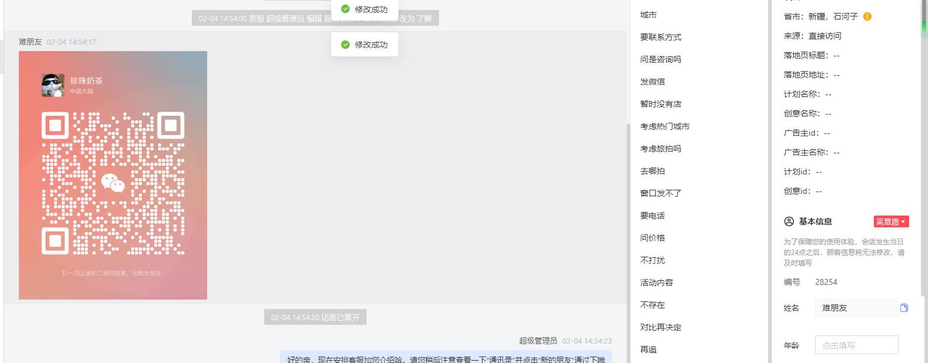
Task: Select quick reply 去哪拍
Action: [653, 171]
